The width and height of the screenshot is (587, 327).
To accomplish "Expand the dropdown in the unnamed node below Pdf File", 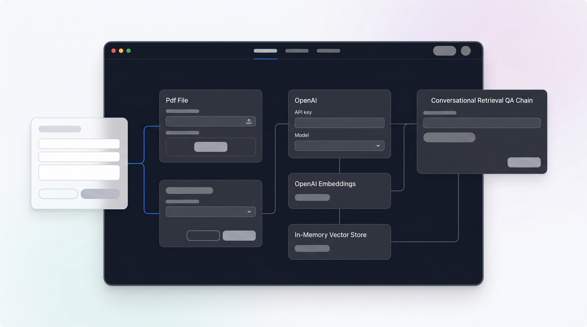I will 211,212.
